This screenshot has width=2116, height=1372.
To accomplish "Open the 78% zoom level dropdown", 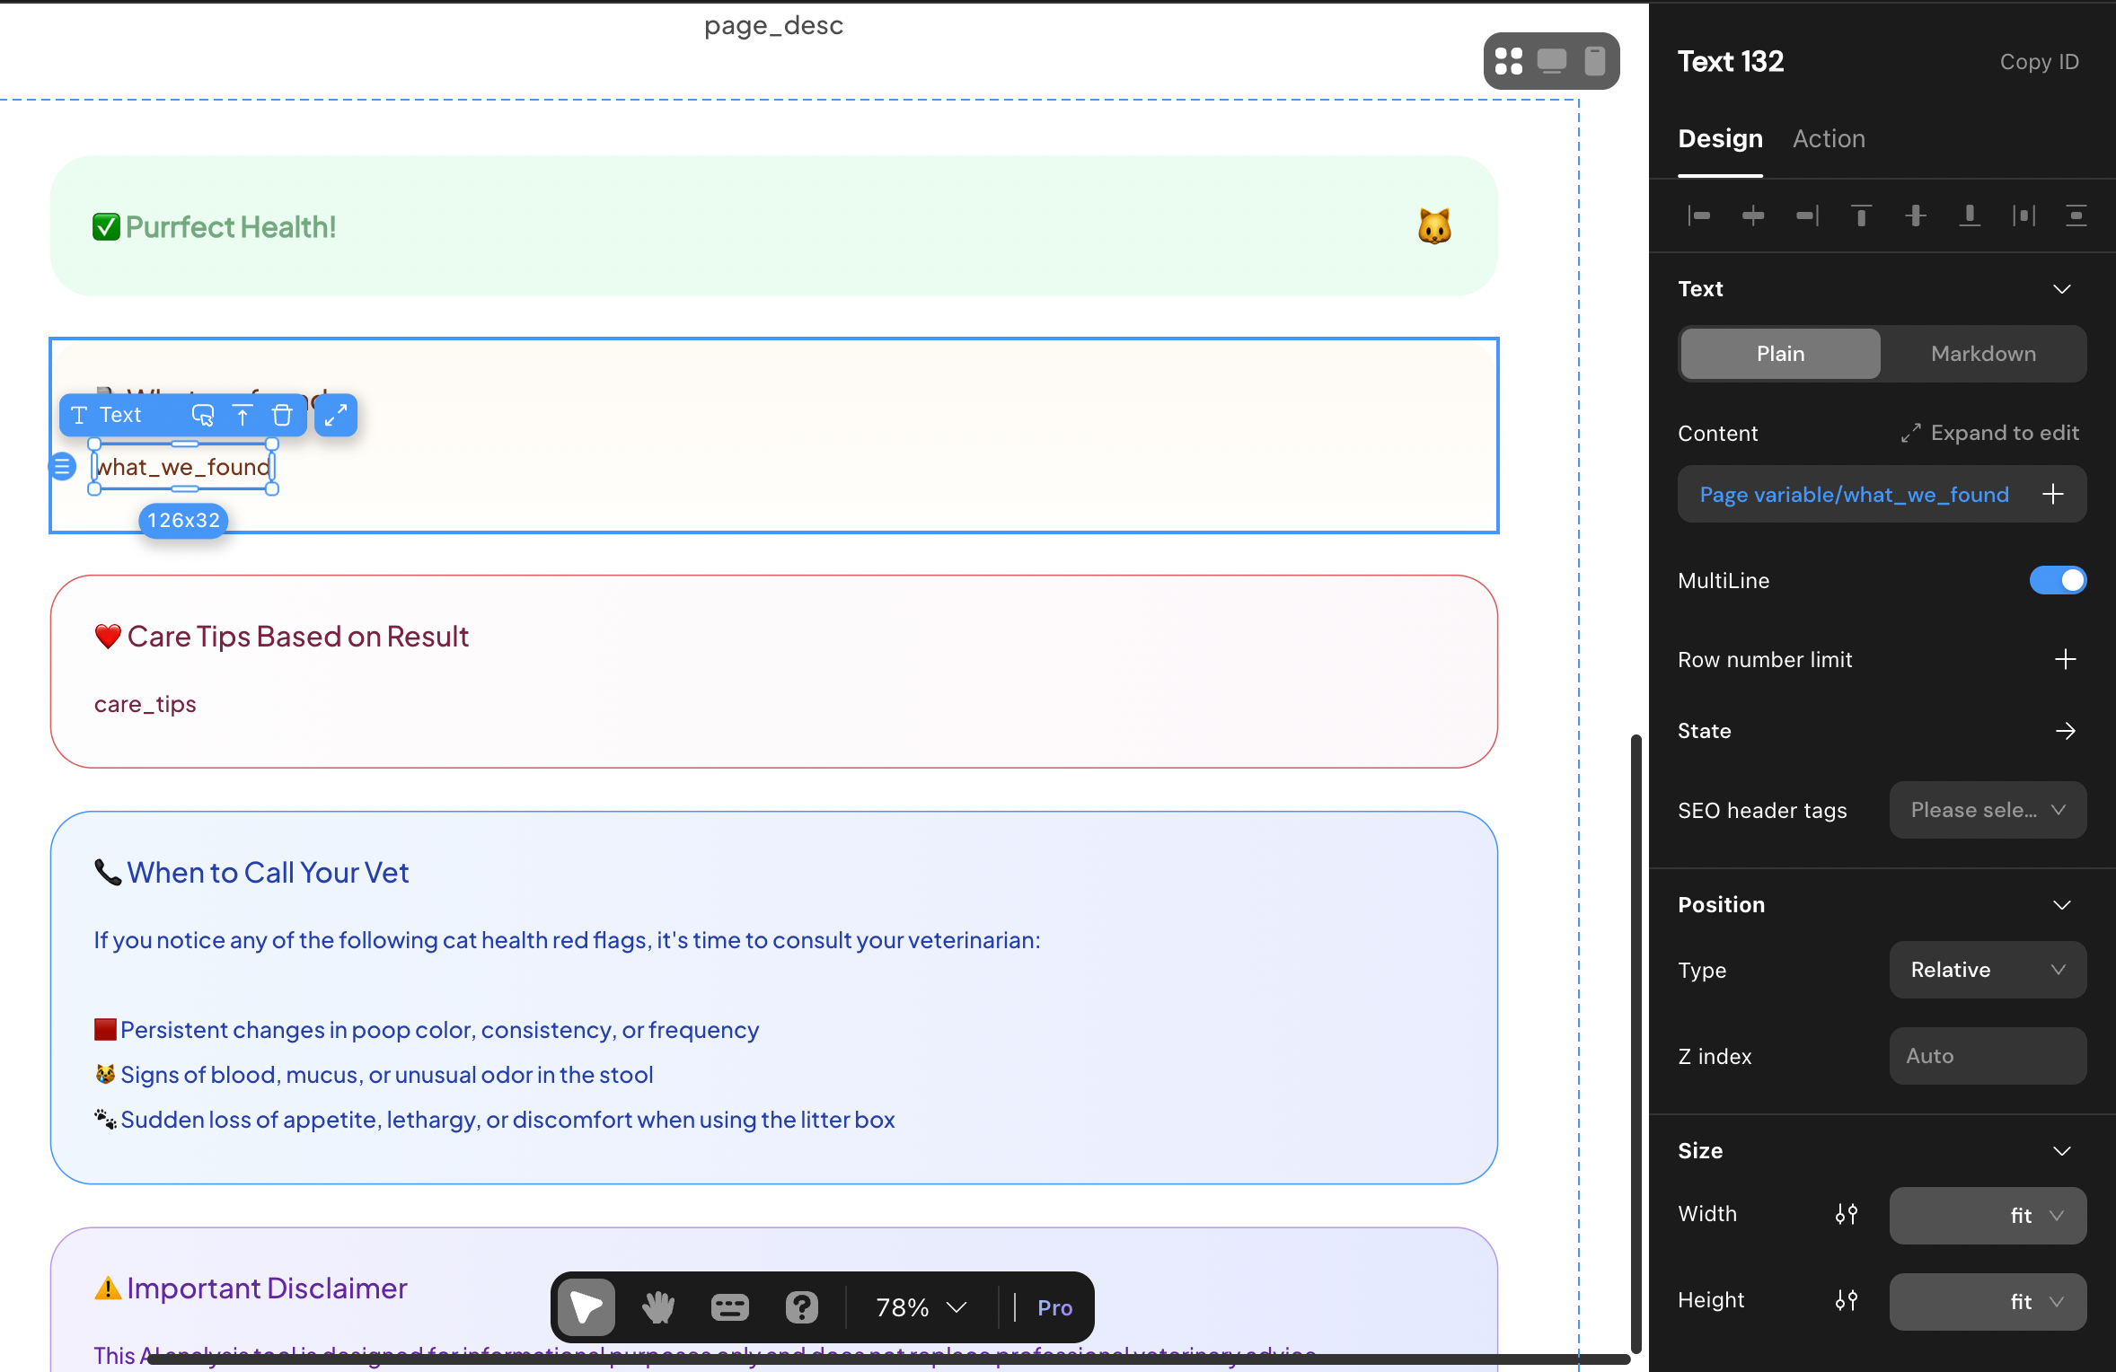I will click(921, 1307).
